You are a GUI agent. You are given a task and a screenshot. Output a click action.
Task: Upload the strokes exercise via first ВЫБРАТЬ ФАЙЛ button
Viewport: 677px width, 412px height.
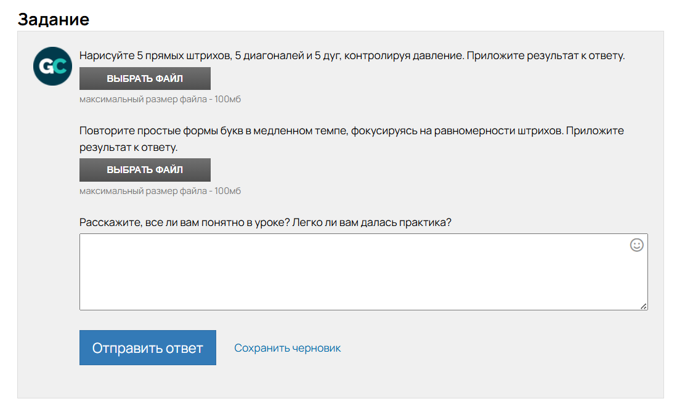[144, 78]
